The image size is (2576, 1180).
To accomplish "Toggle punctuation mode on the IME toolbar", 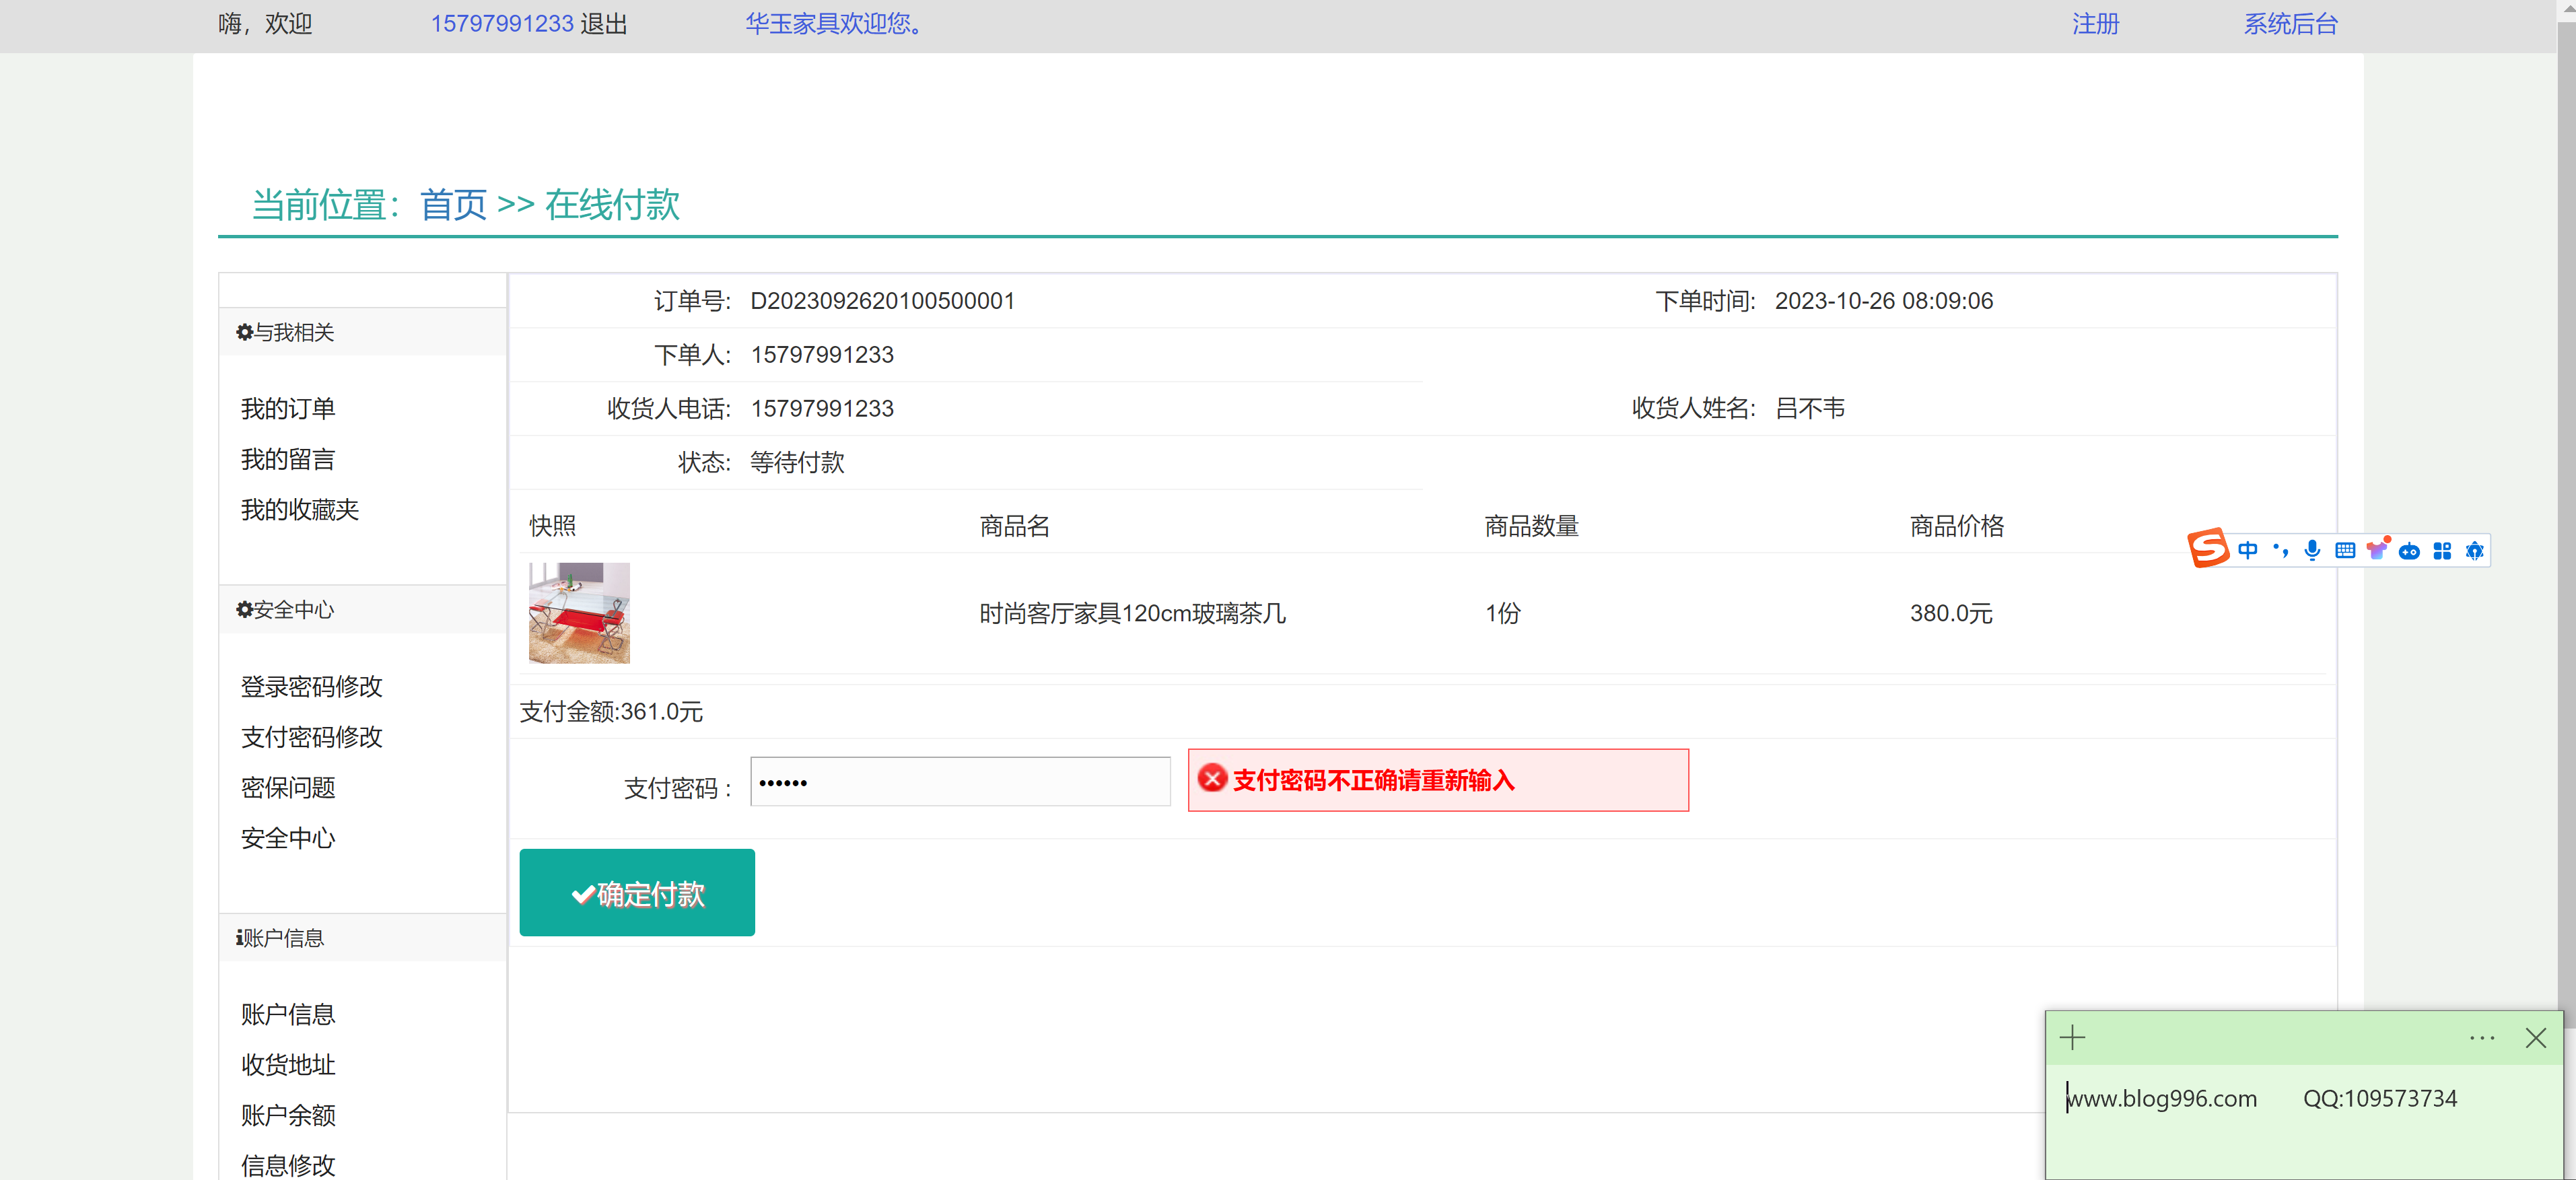I will [x=2280, y=550].
